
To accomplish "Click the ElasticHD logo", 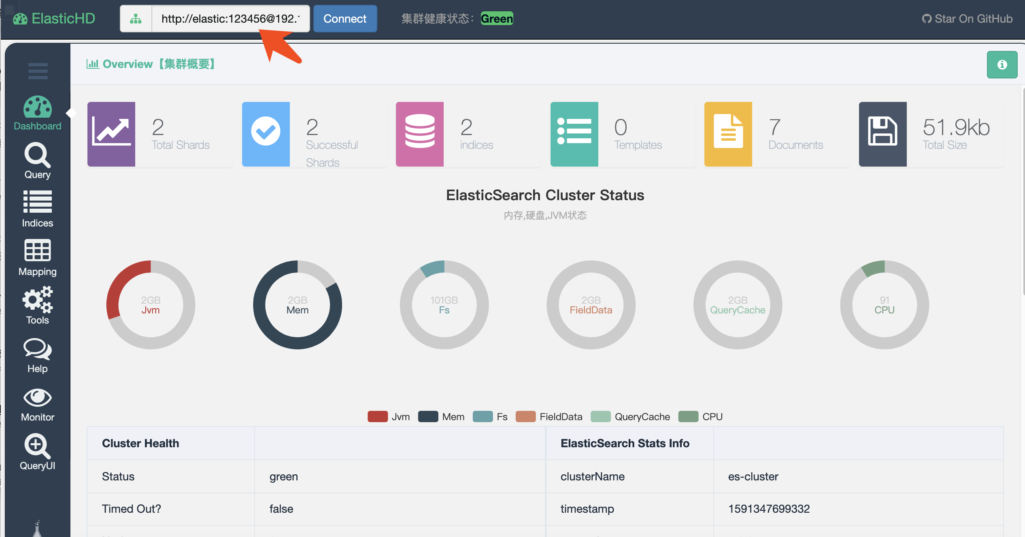I will [54, 19].
